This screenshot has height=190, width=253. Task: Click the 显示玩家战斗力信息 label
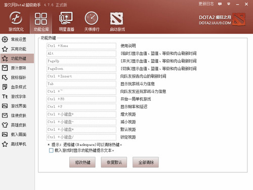(138, 84)
